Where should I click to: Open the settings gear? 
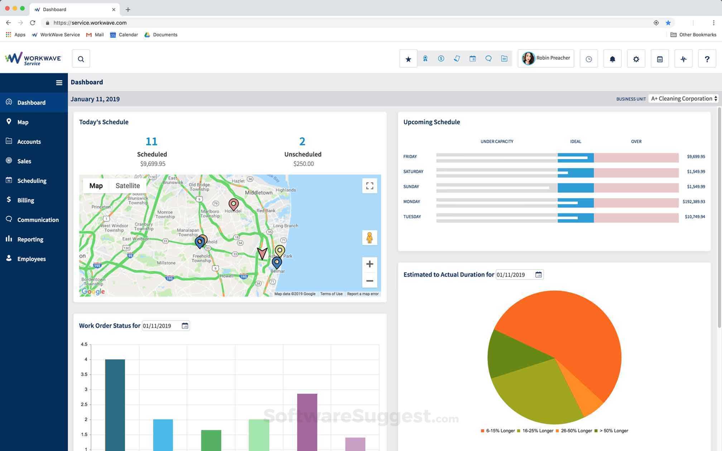tap(636, 58)
